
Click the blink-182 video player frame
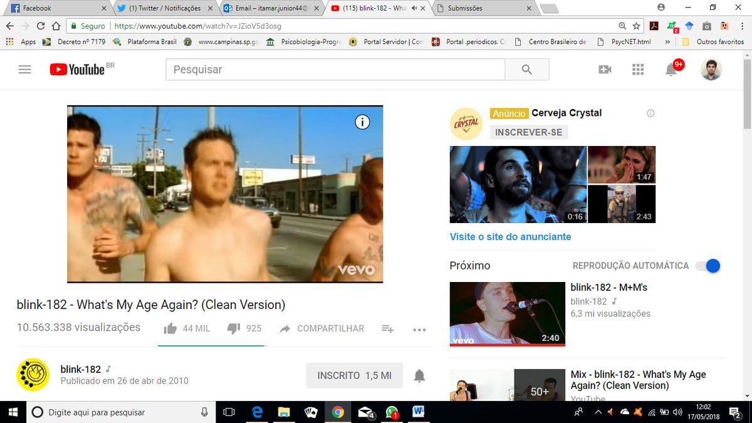tap(225, 194)
